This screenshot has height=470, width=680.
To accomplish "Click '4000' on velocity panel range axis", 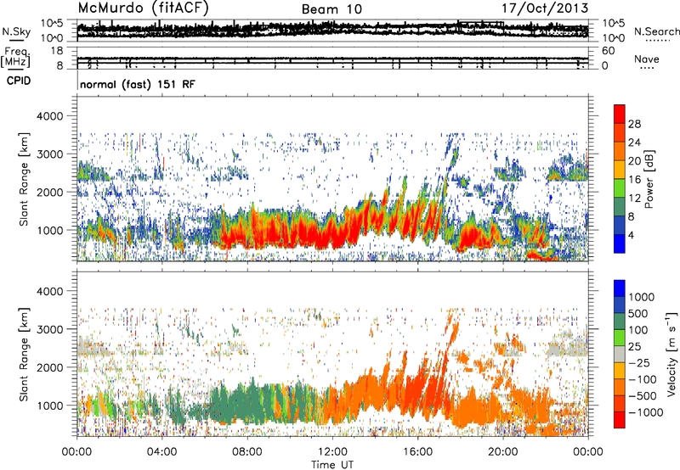I will [49, 291].
